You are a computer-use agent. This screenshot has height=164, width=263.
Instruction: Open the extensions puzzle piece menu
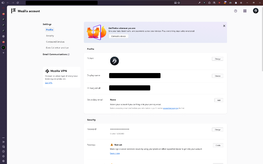click(236, 3)
